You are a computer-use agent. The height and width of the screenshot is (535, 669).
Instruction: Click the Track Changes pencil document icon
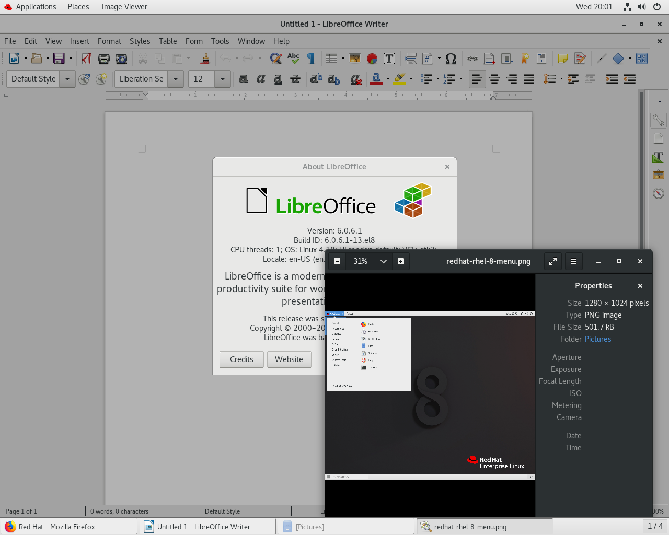point(580,59)
